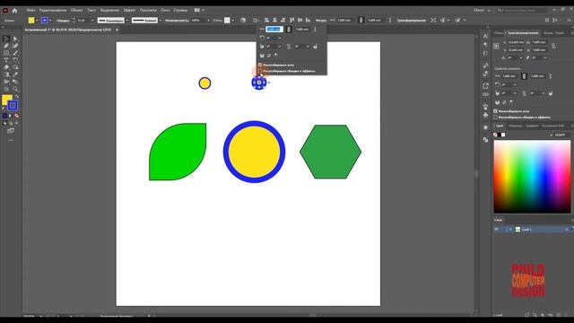This screenshot has height=323, width=574.
Task: Click Непрозрачность label in control bar
Action: pos(177,21)
